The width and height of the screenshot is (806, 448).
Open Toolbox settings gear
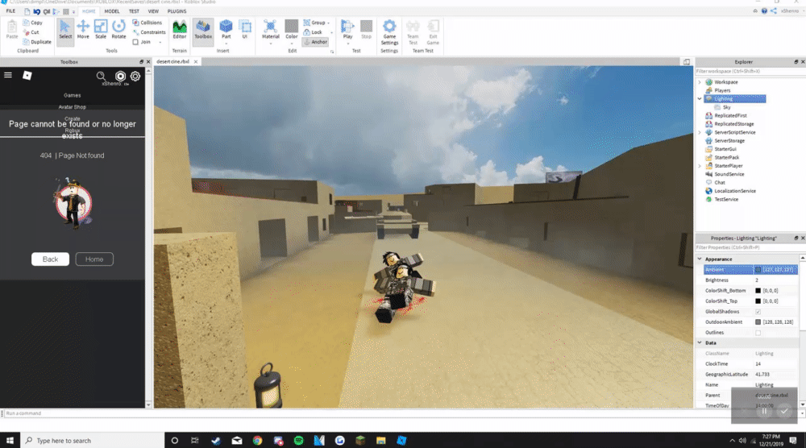pos(135,76)
